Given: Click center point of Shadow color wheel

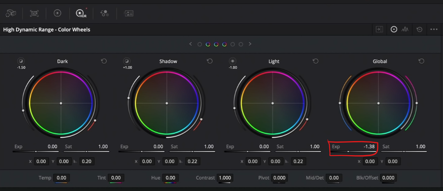Looking at the screenshot, I should point(167,103).
